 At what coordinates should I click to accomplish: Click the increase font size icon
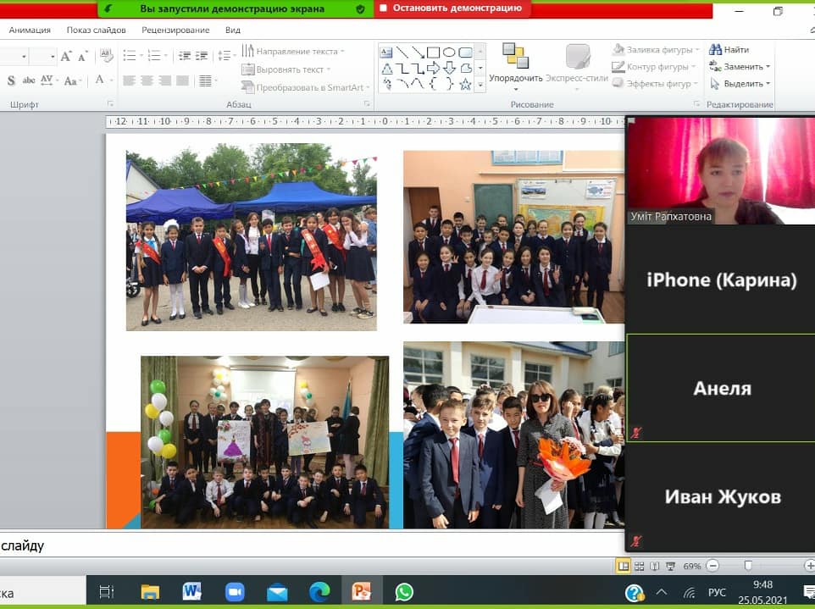(66, 57)
